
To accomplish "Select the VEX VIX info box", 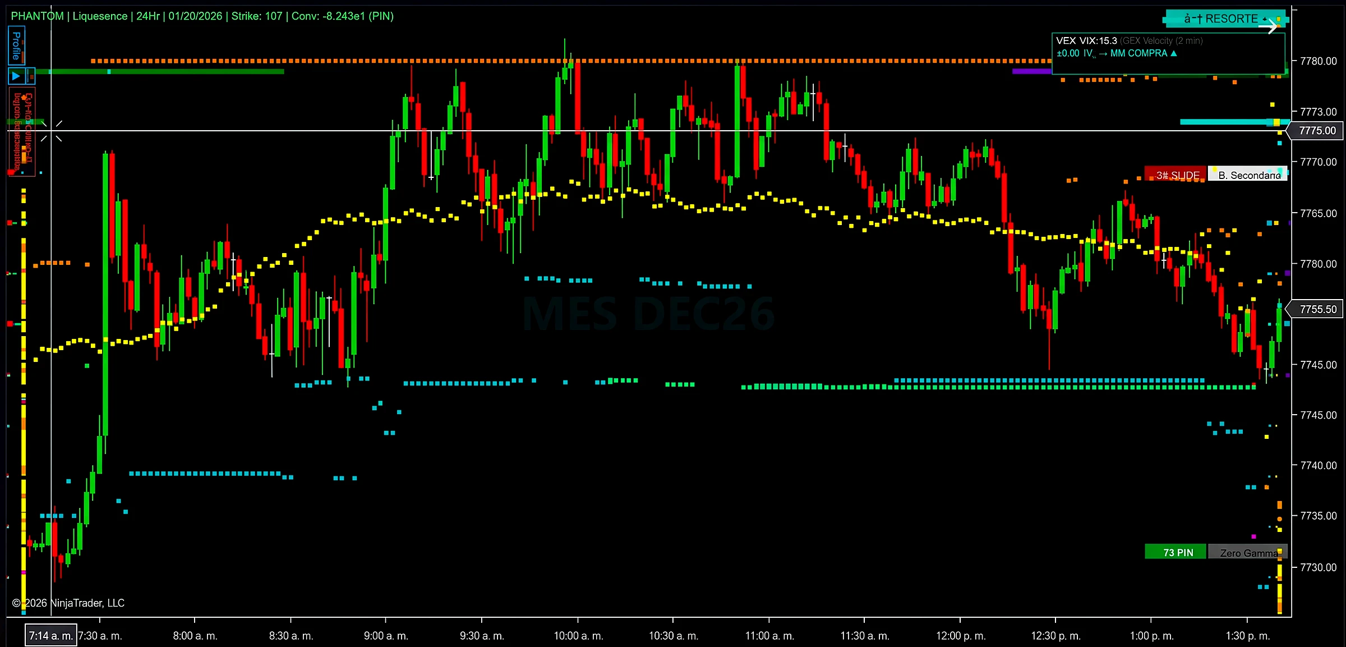I will pyautogui.click(x=1168, y=53).
